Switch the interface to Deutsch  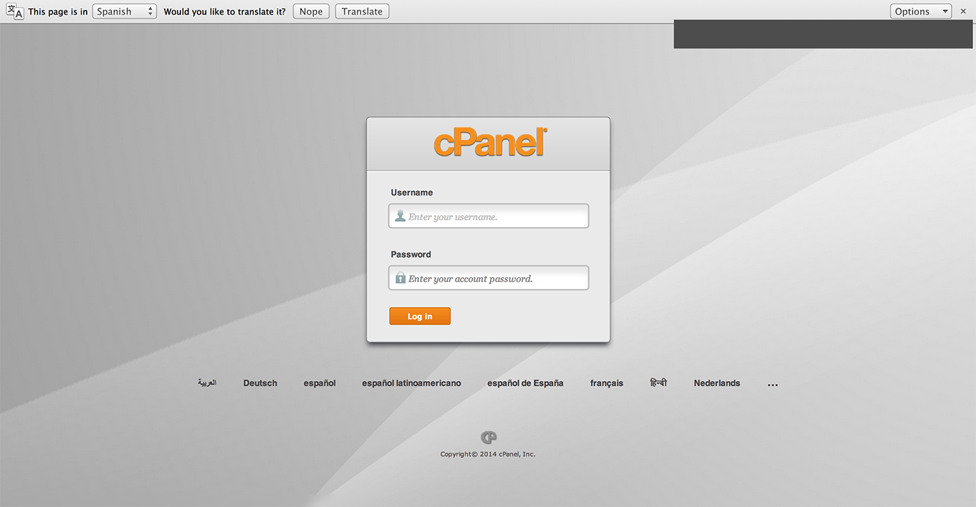(x=260, y=383)
